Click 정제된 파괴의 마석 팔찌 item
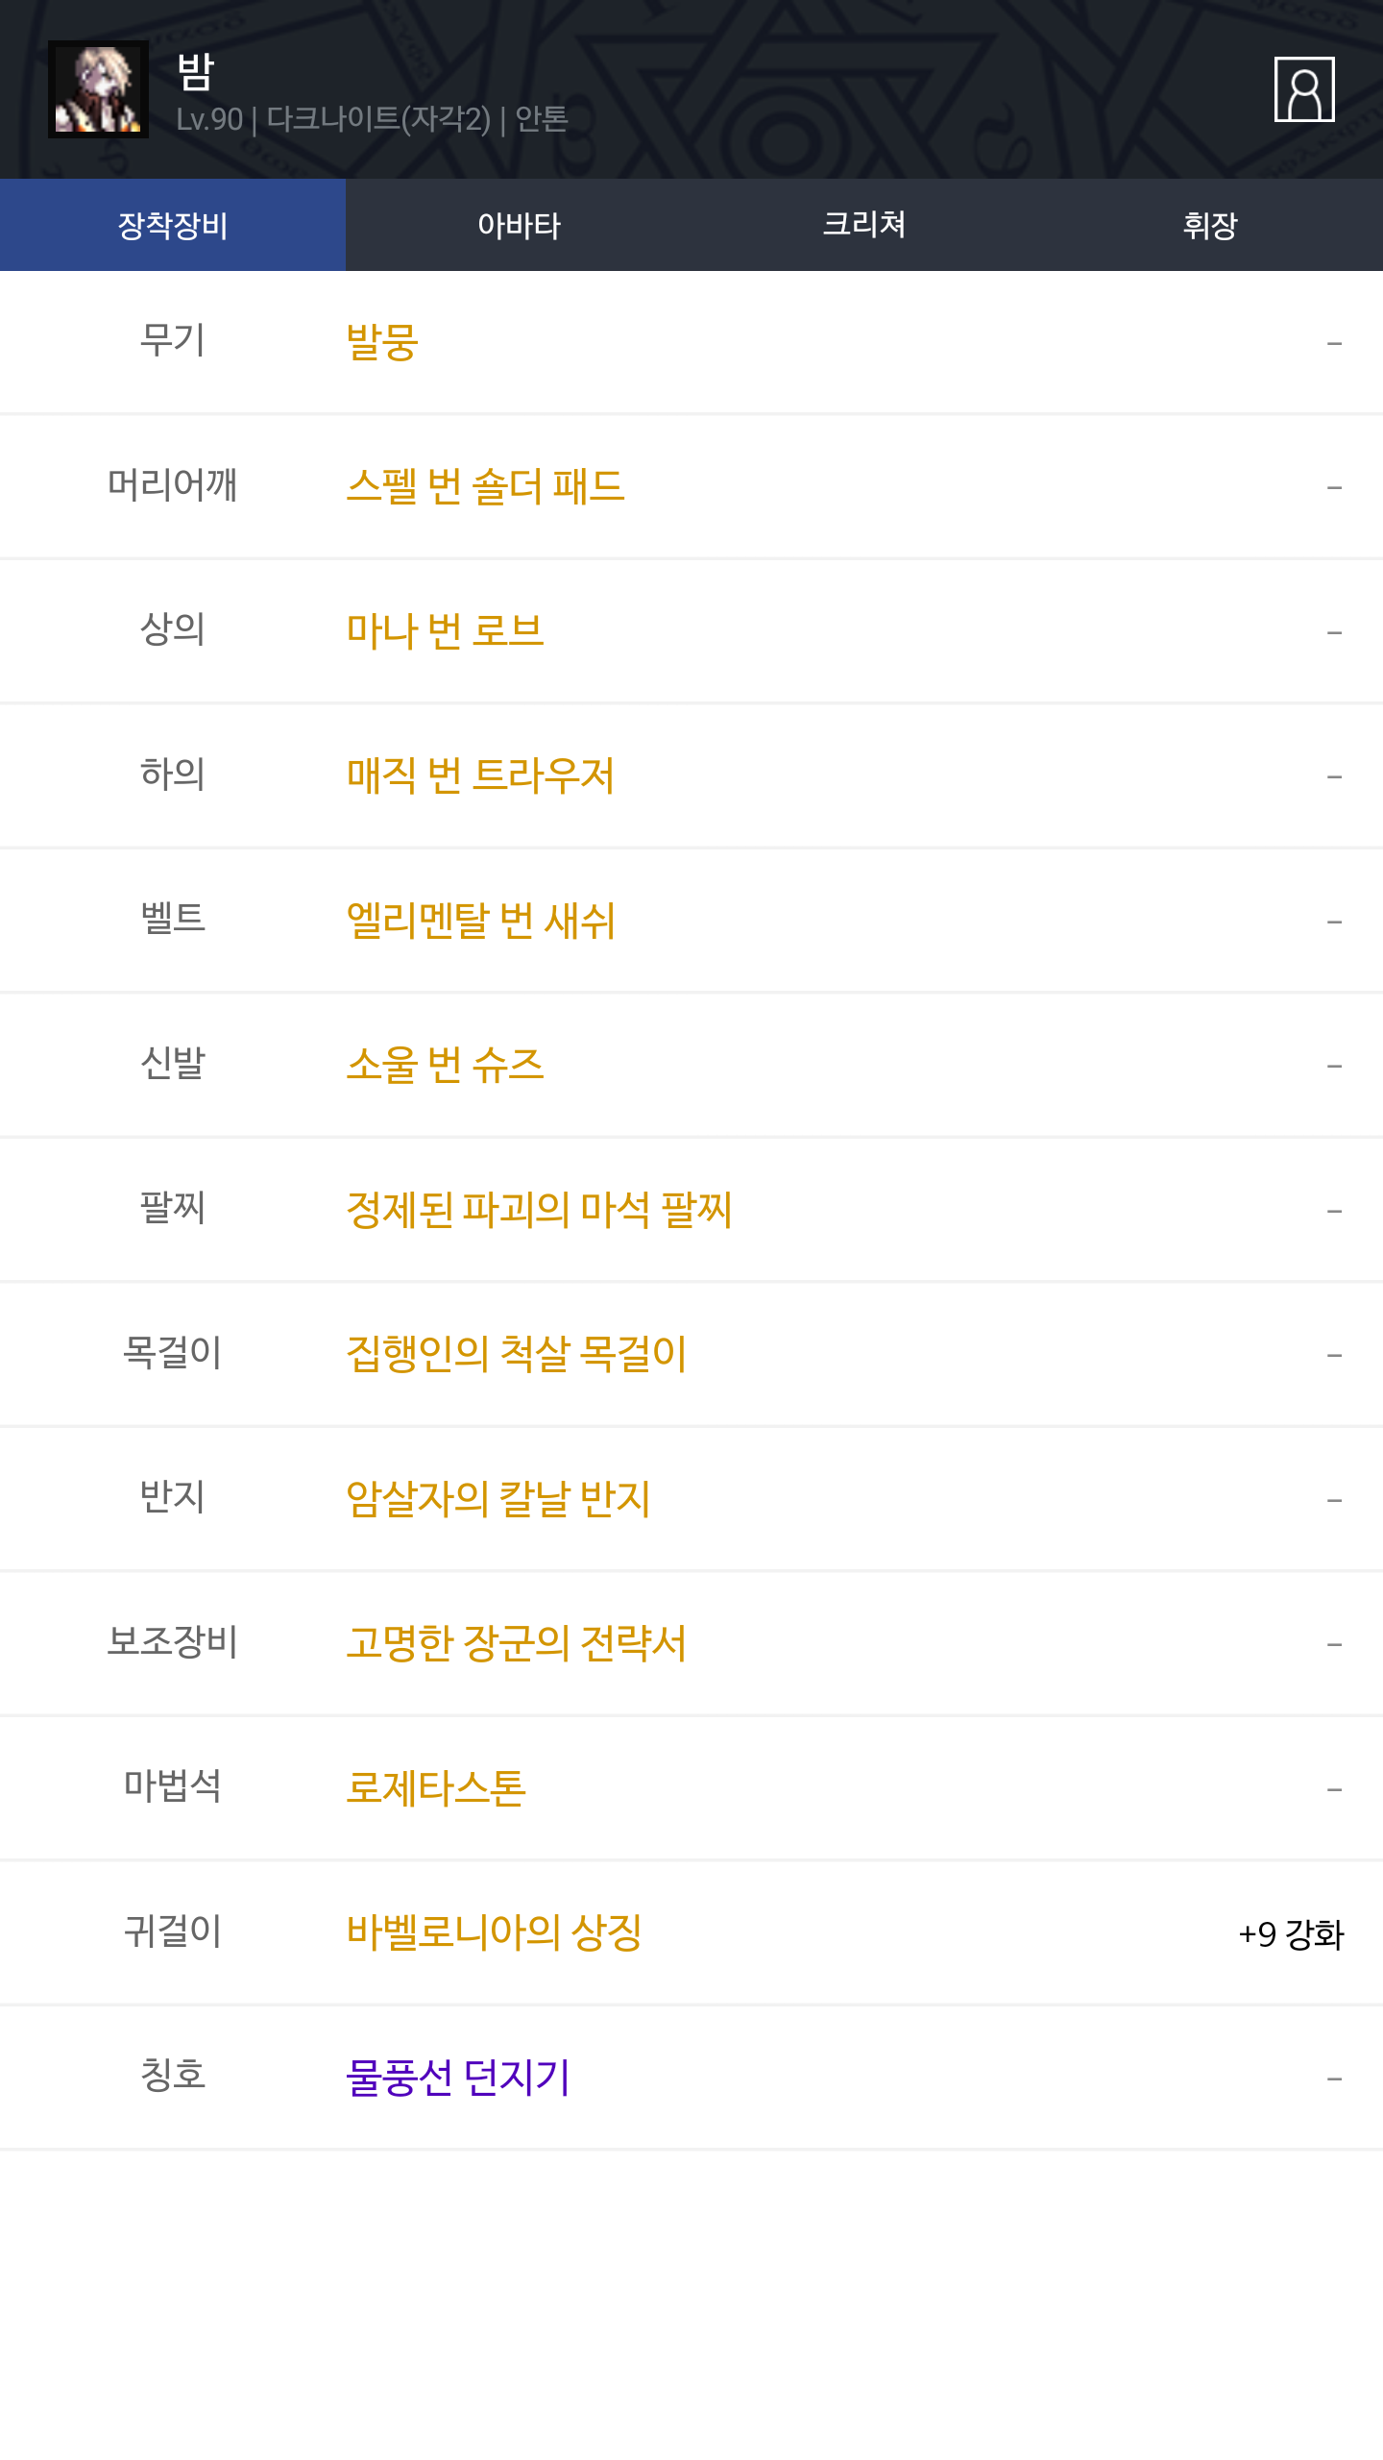The width and height of the screenshot is (1383, 2460). coord(539,1209)
